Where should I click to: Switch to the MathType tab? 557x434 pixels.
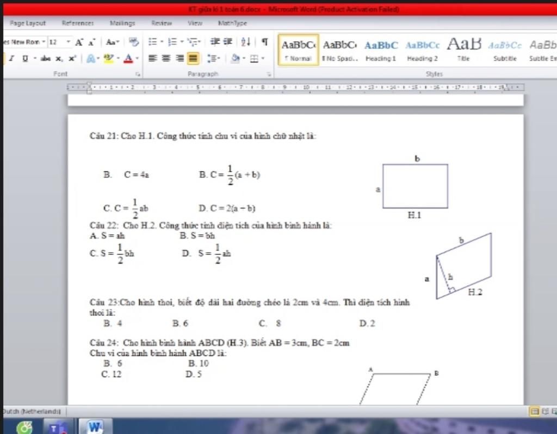pyautogui.click(x=232, y=23)
